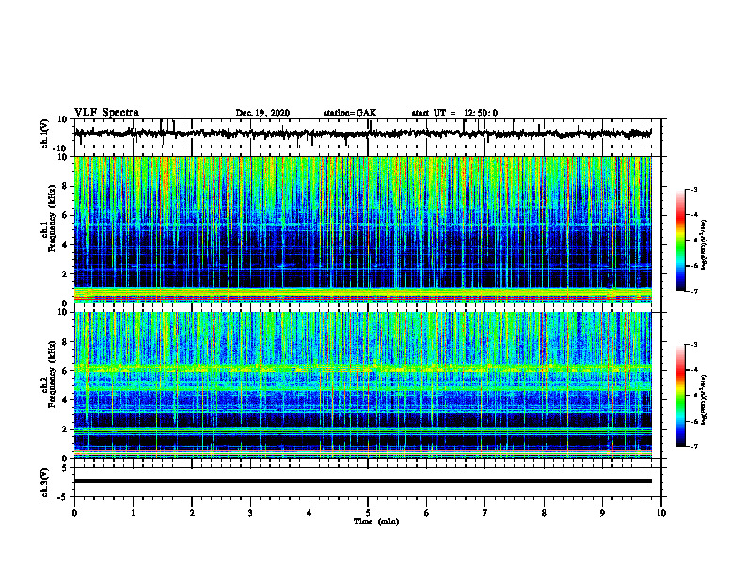Click the "6" kHz tick of ch.1 spectrogram
The width and height of the screenshot is (745, 575).
(66, 216)
